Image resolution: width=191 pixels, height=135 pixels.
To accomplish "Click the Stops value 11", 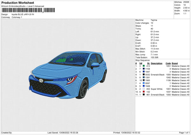I will pos(152,26).
